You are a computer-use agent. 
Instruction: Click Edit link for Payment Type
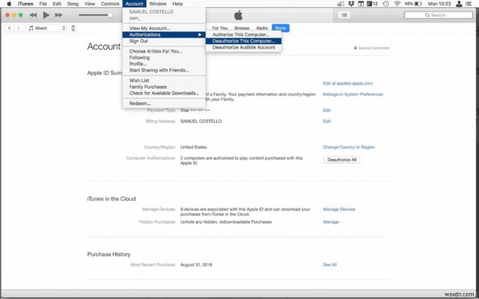[327, 110]
